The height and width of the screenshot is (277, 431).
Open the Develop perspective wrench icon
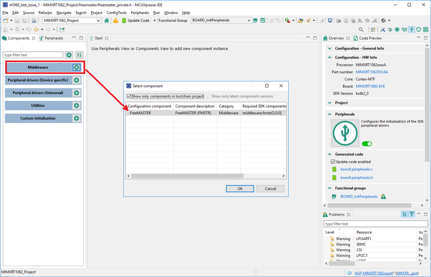(x=383, y=29)
